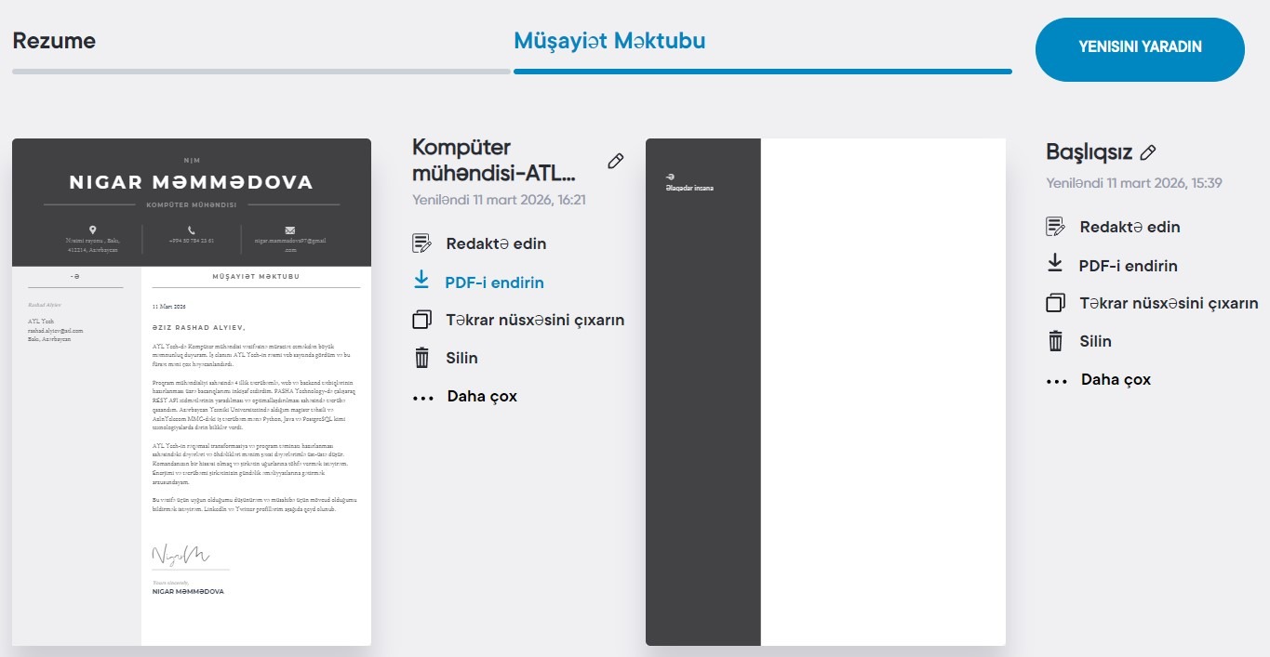Image resolution: width=1270 pixels, height=657 pixels.
Task: Click the envelope icon in letter preview
Action: click(x=290, y=230)
